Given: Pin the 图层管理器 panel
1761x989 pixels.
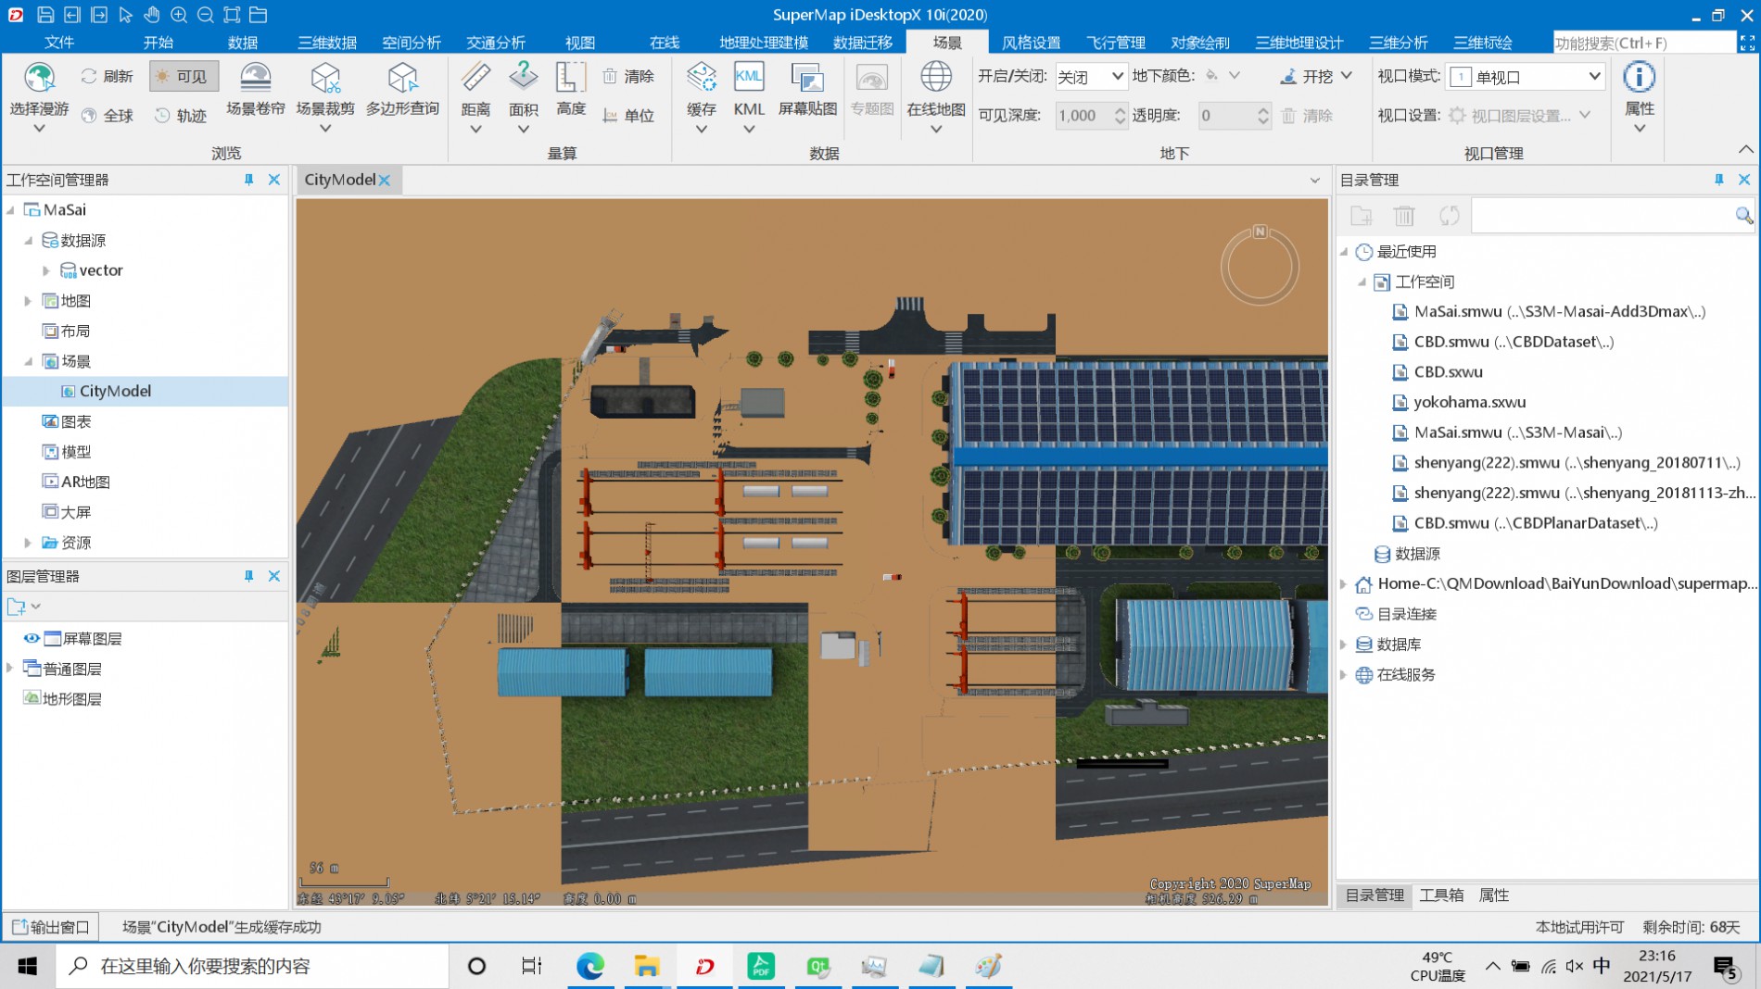Looking at the screenshot, I should (x=248, y=576).
